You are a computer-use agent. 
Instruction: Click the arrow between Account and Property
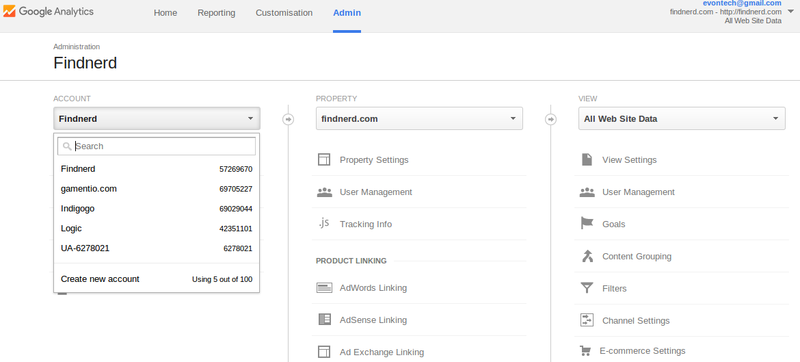[289, 119]
